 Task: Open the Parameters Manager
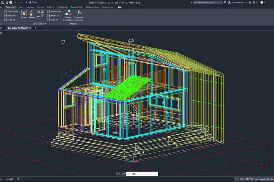[79, 14]
